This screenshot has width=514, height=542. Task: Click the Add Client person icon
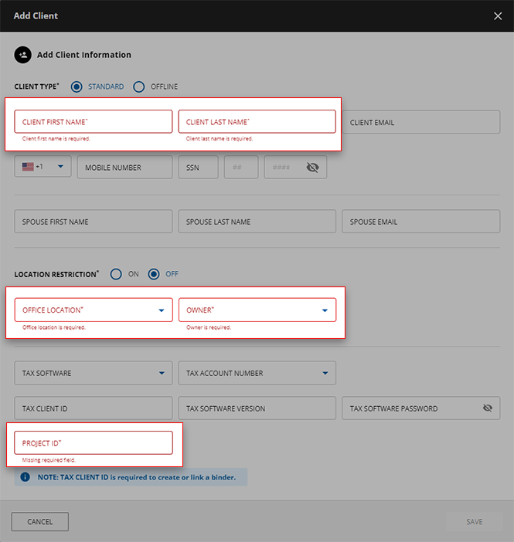pos(22,55)
